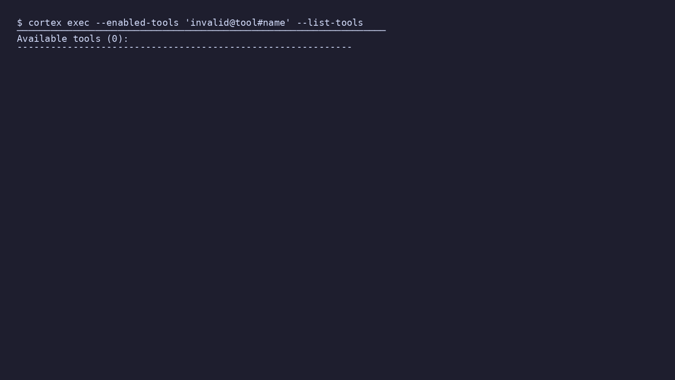Click the quoted 'invalid@tool#name' argument
The height and width of the screenshot is (380, 675).
tap(238, 23)
